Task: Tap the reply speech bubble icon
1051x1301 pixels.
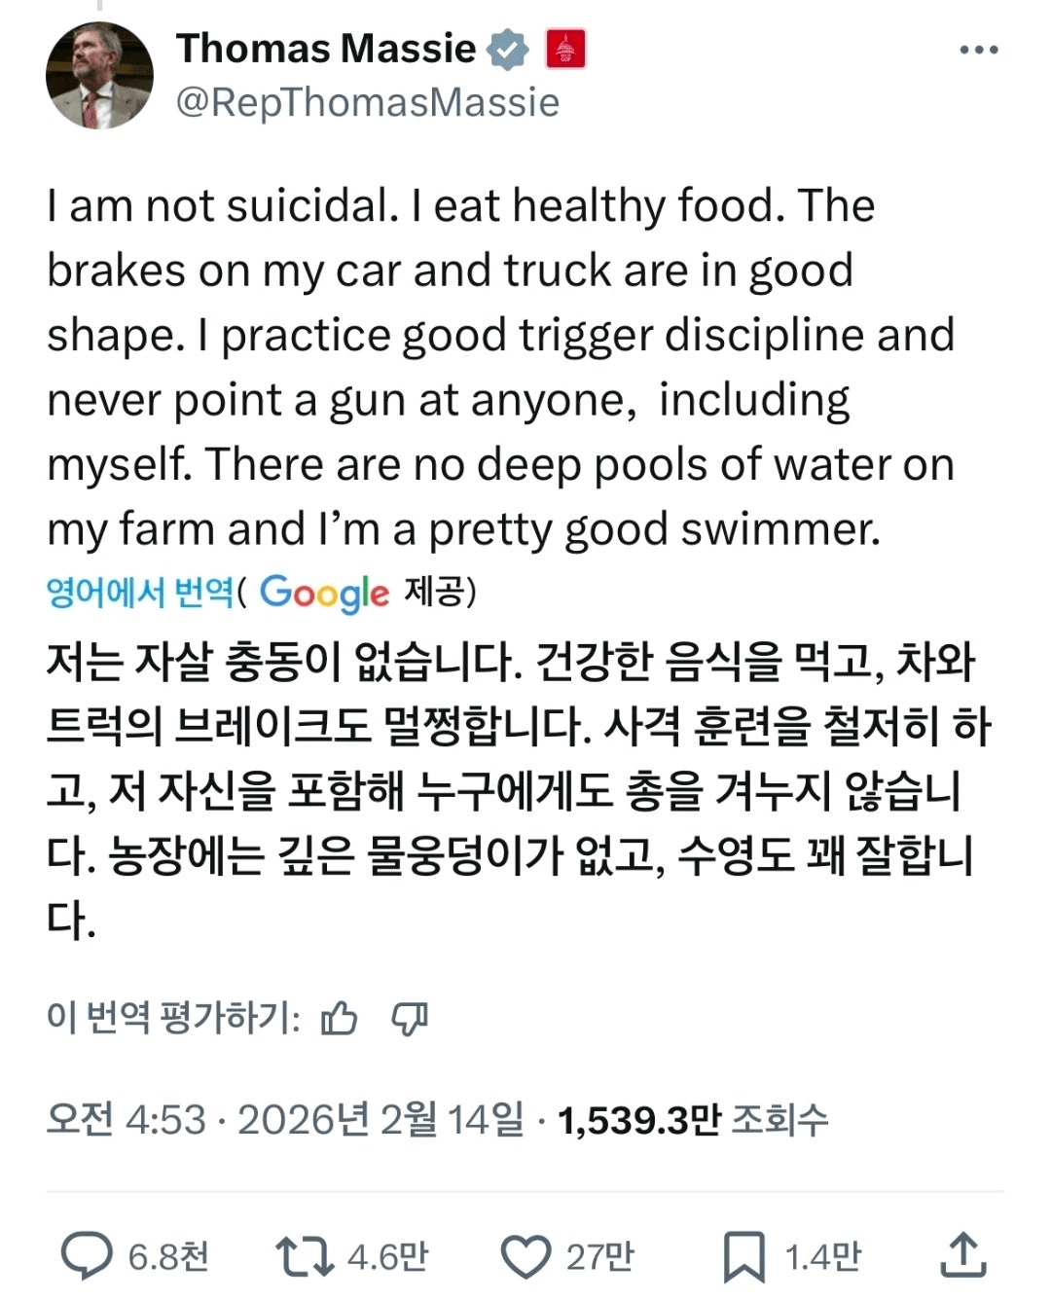Action: click(87, 1256)
